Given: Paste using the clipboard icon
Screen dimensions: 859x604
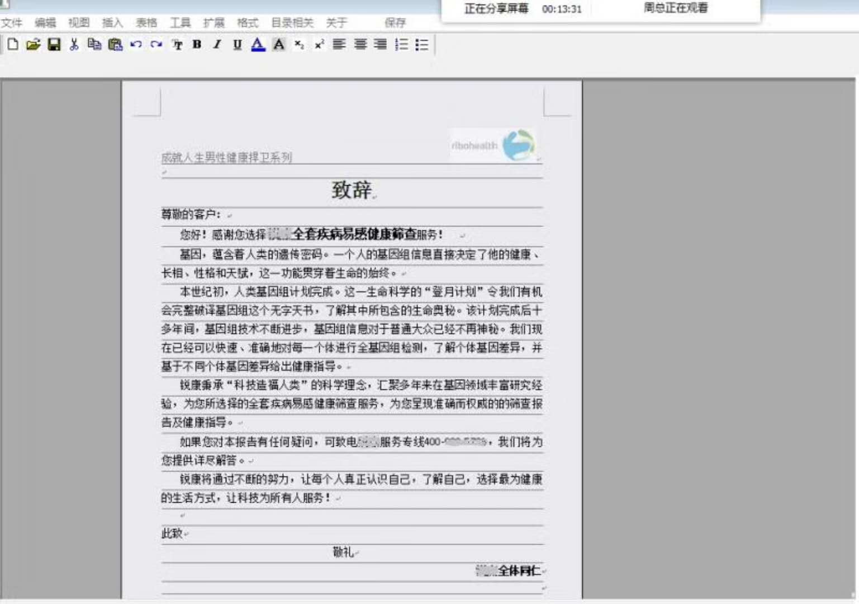Looking at the screenshot, I should [x=115, y=45].
